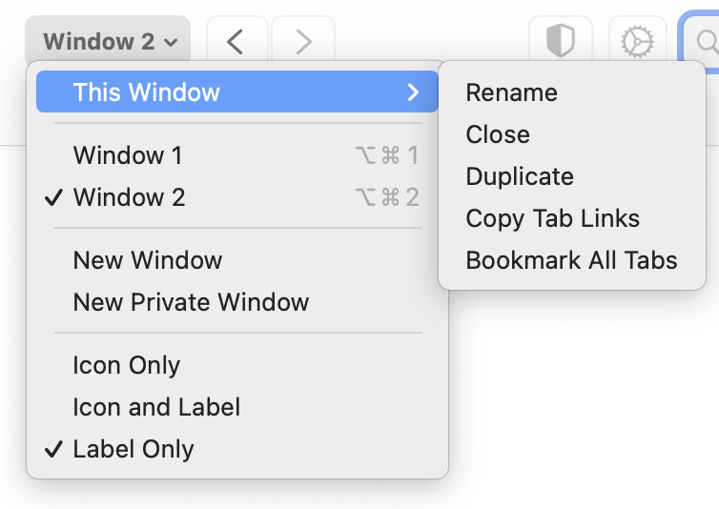The image size is (719, 509).
Task: Select Icon and Label display mode
Action: 156,407
